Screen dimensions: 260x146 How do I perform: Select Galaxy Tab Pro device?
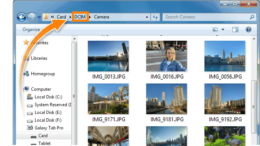click(x=49, y=128)
